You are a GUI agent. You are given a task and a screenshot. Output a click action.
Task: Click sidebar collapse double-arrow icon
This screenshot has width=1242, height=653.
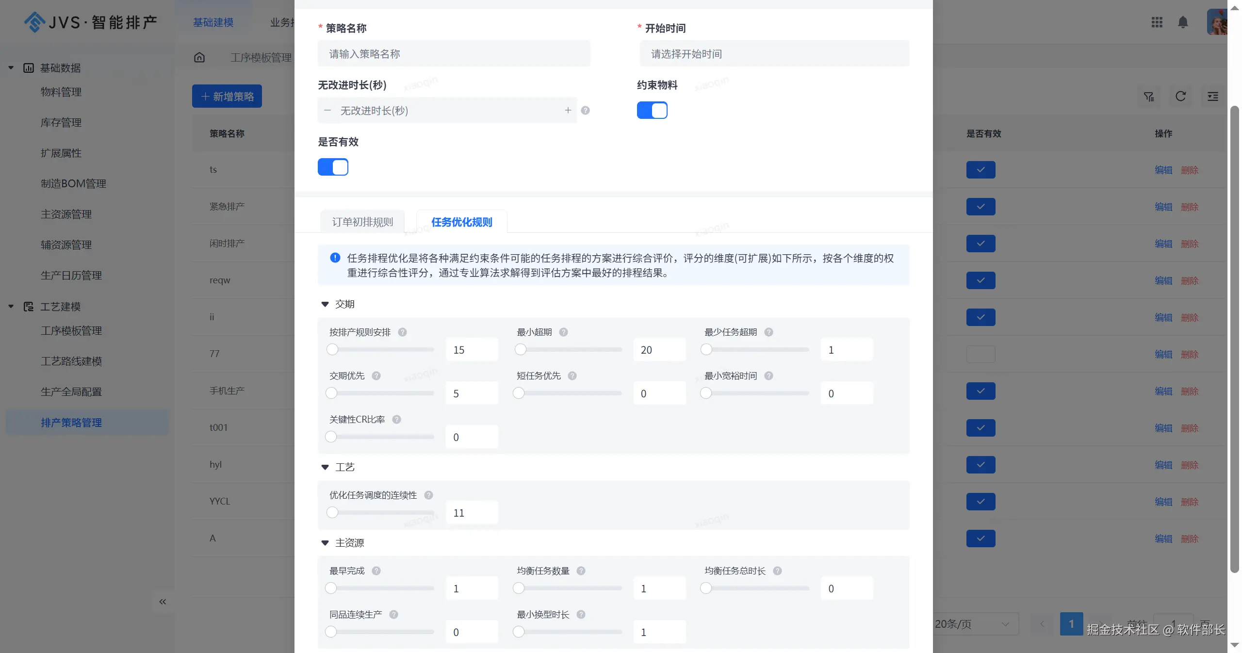[163, 602]
